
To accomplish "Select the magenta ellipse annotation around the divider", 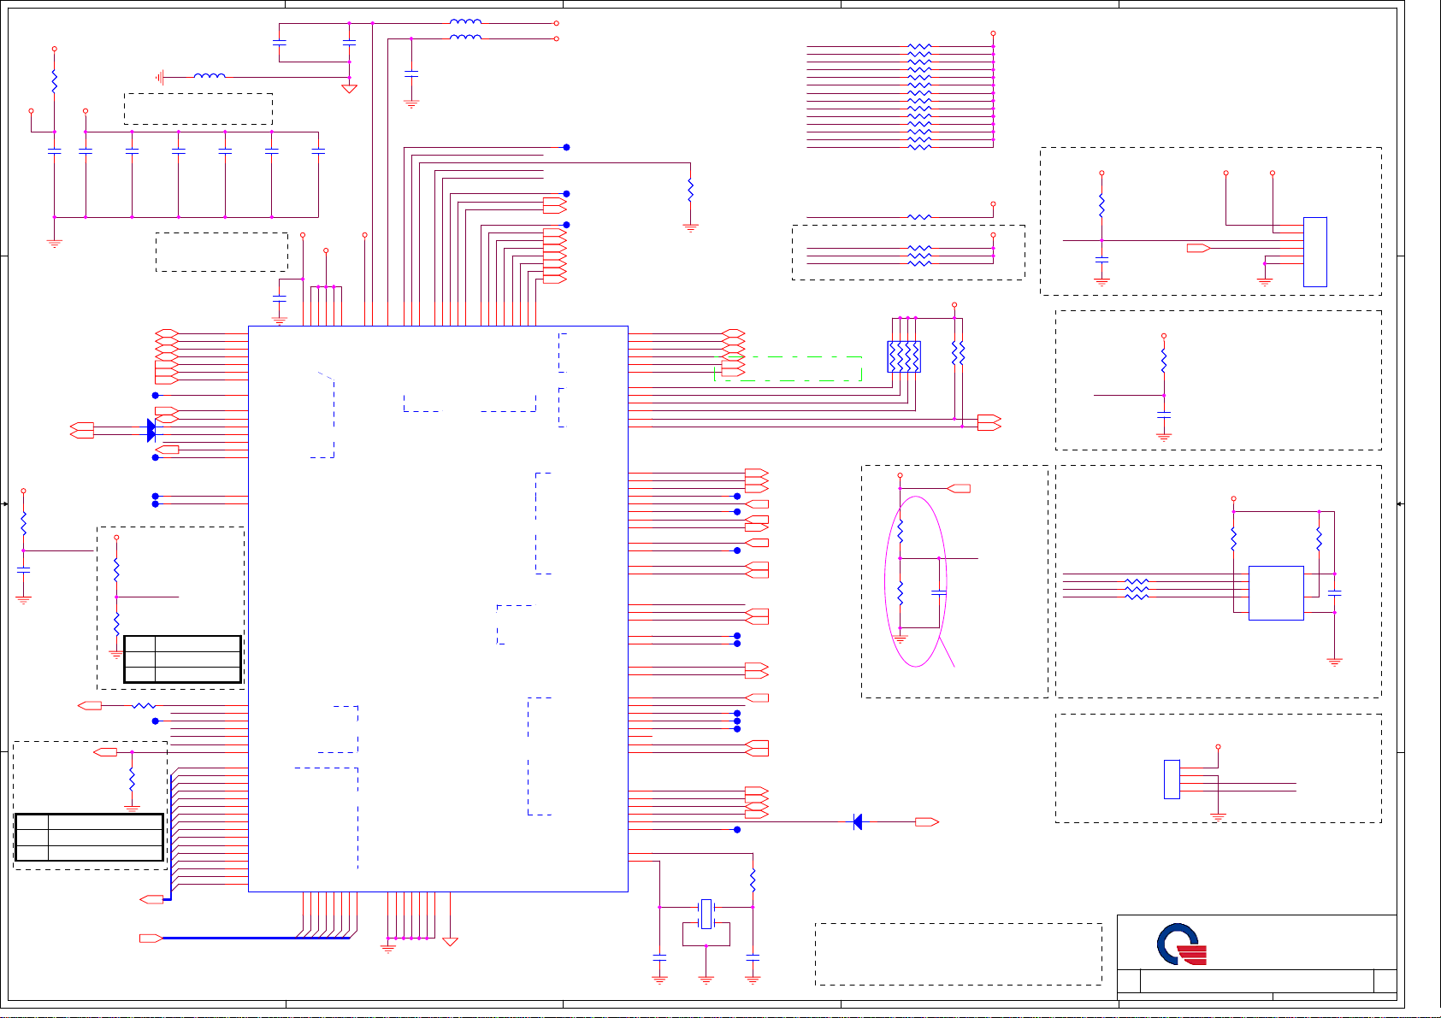I will (x=916, y=581).
